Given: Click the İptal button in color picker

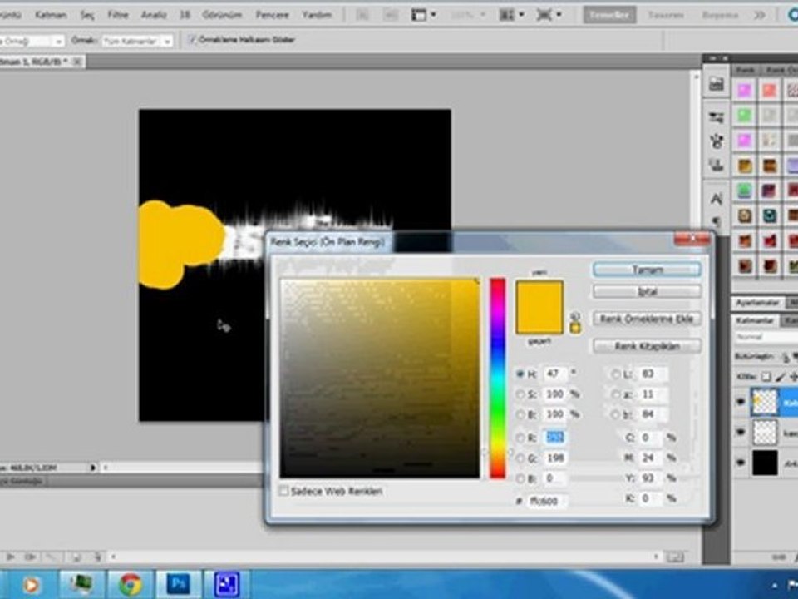Looking at the screenshot, I should [647, 291].
